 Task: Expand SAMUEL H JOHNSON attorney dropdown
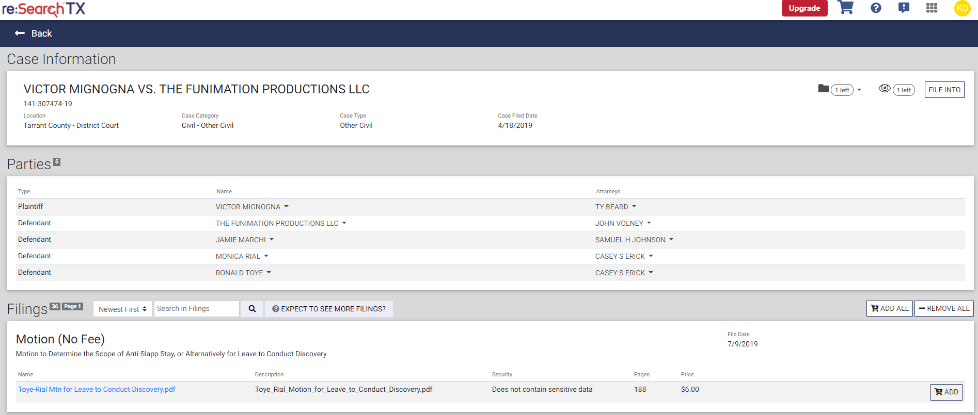point(671,240)
